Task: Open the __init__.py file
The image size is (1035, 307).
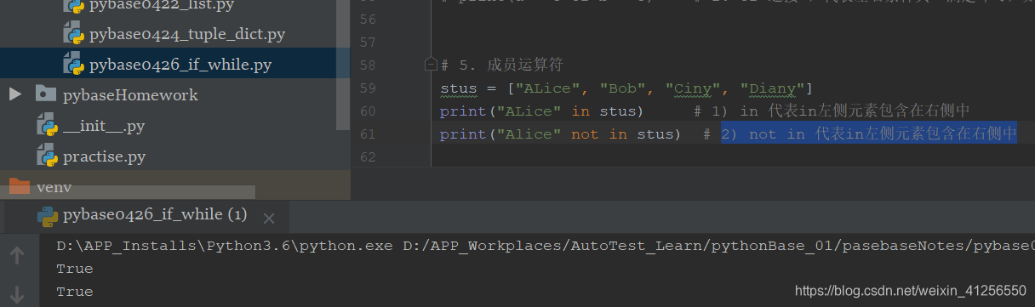Action: [103, 126]
